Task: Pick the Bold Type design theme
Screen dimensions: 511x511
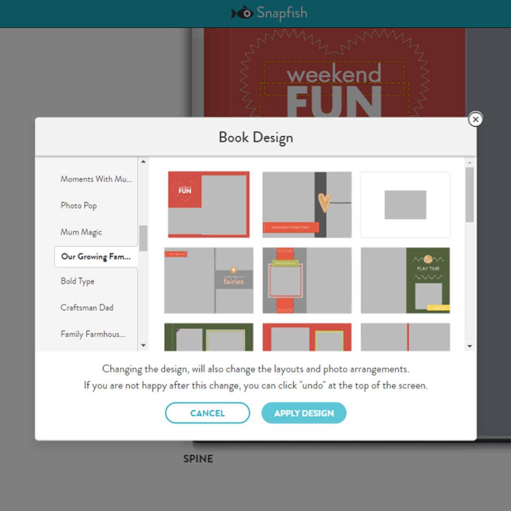Action: click(x=77, y=281)
